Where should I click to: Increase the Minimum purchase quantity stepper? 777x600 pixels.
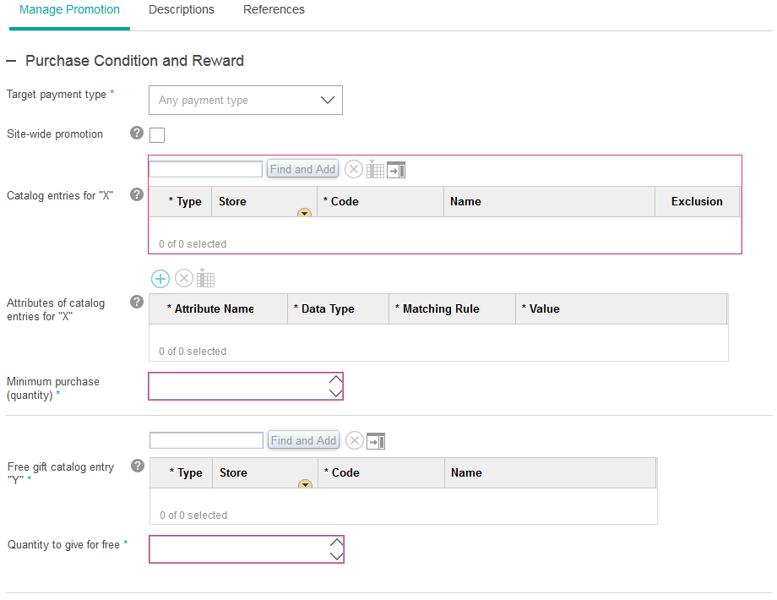tap(335, 379)
